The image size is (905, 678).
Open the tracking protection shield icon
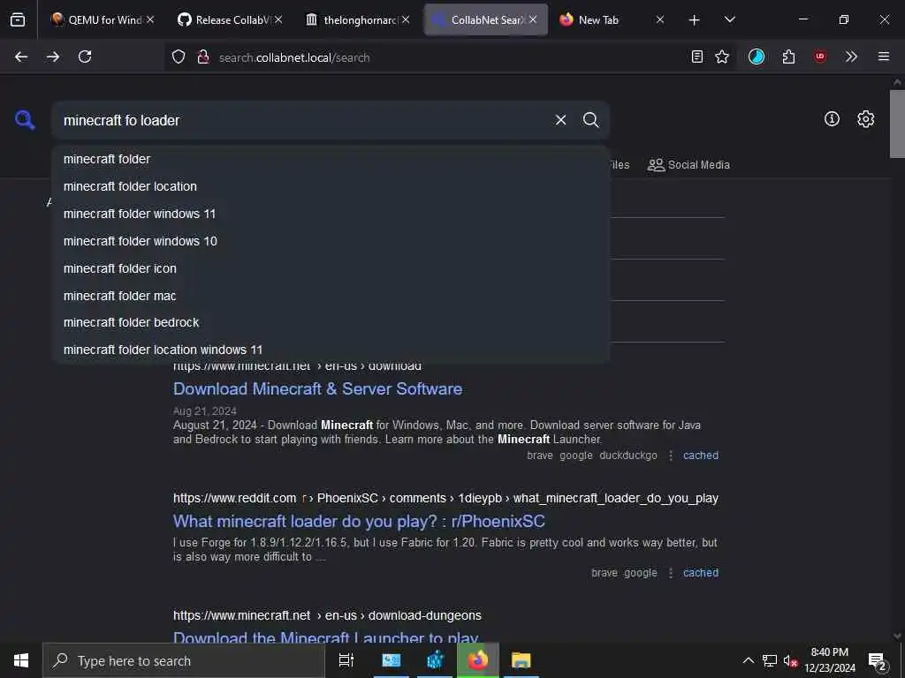[179, 56]
